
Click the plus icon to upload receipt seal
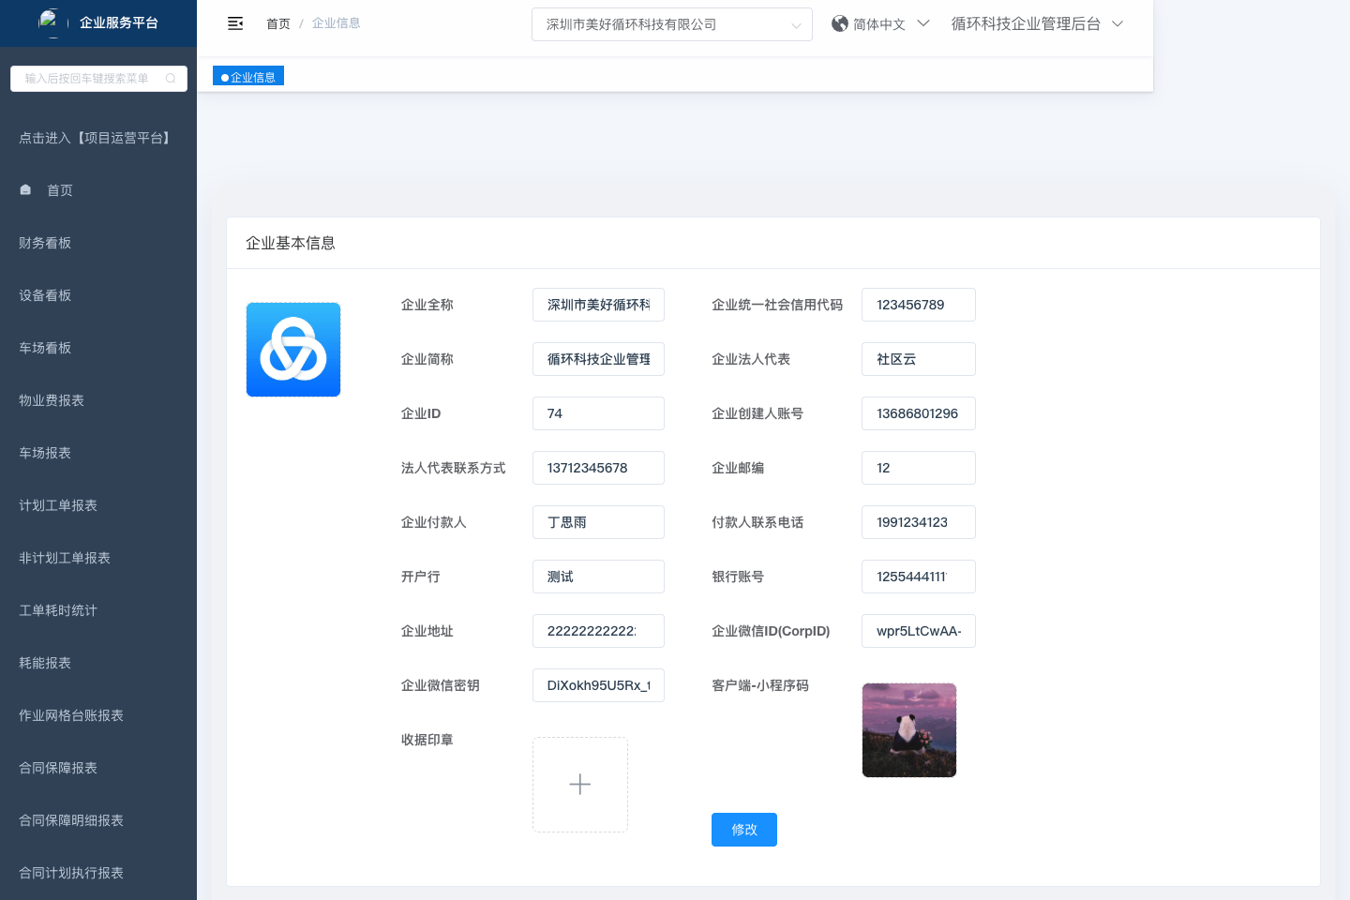coord(580,785)
